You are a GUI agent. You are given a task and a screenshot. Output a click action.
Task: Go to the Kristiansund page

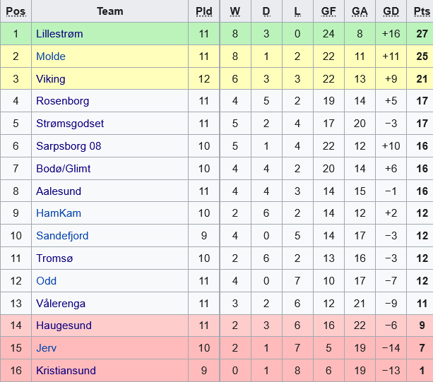coord(66,371)
